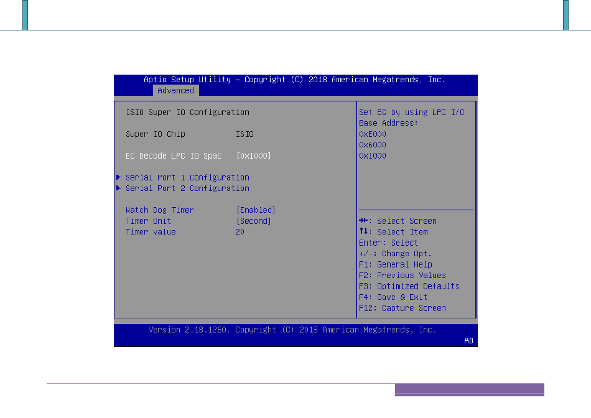Toggle the Watch Dog Timer [Enabled] value
591x418 pixels.
[255, 210]
